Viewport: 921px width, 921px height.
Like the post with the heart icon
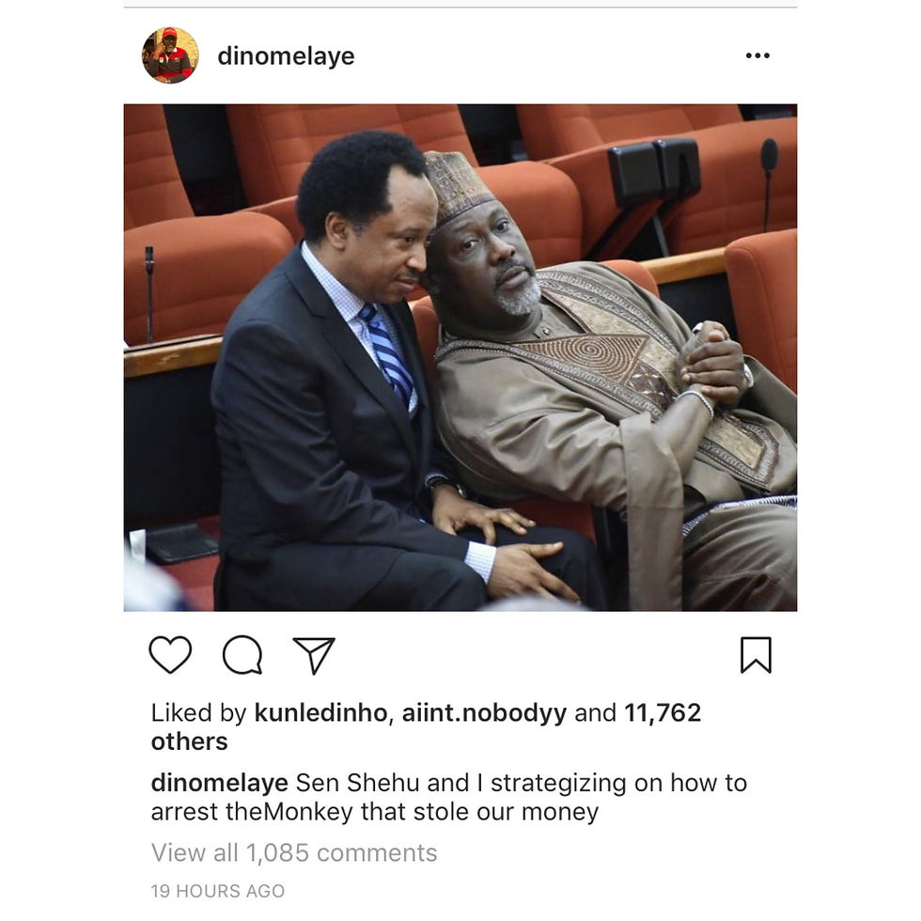[x=170, y=654]
